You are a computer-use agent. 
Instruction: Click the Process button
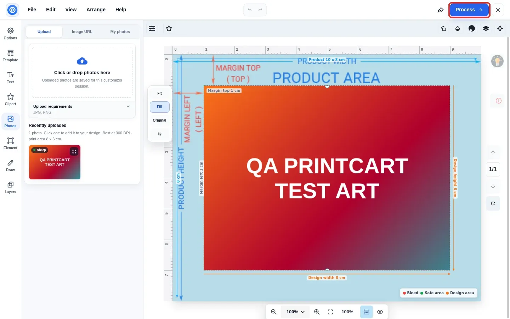[x=469, y=10]
